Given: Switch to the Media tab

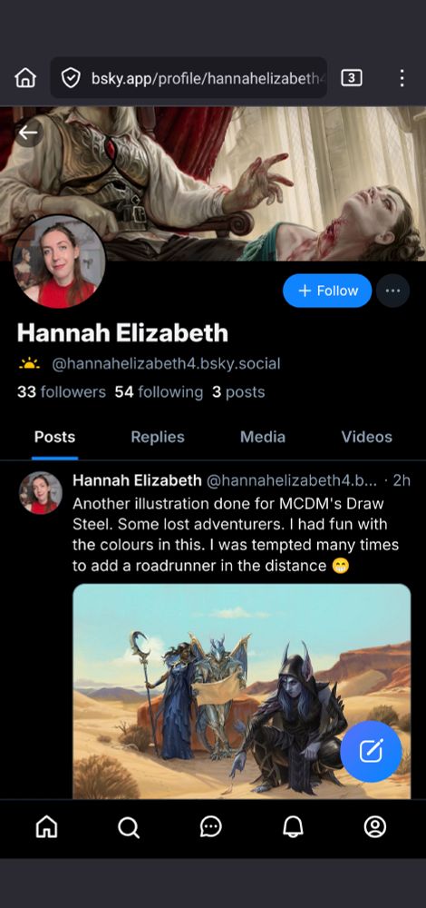Looking at the screenshot, I should 263,438.
